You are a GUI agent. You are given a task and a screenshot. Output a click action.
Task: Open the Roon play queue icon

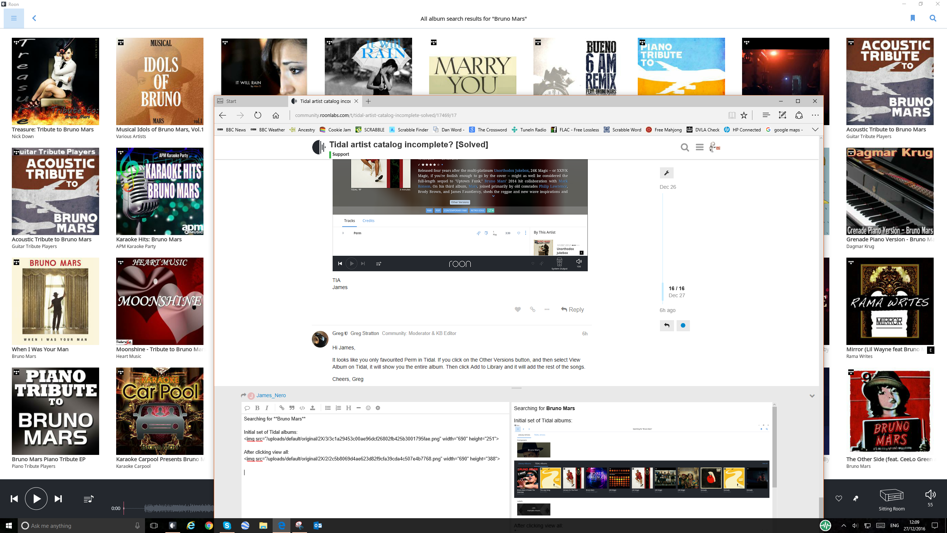(x=88, y=499)
